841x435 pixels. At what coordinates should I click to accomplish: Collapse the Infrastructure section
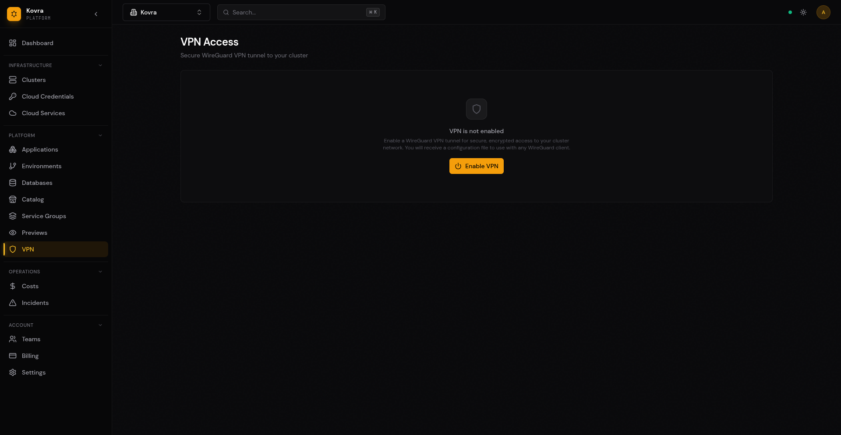point(100,65)
